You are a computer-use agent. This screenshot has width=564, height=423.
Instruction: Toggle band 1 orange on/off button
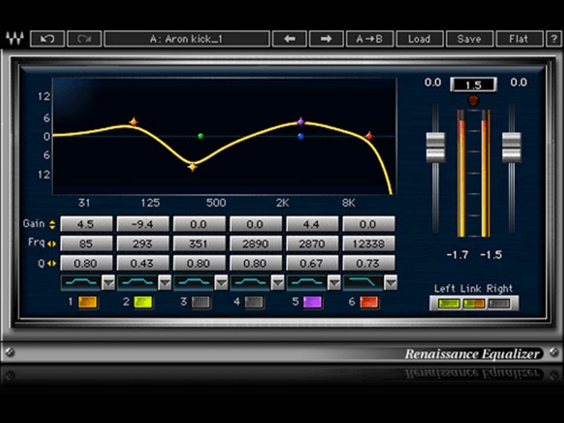(88, 302)
